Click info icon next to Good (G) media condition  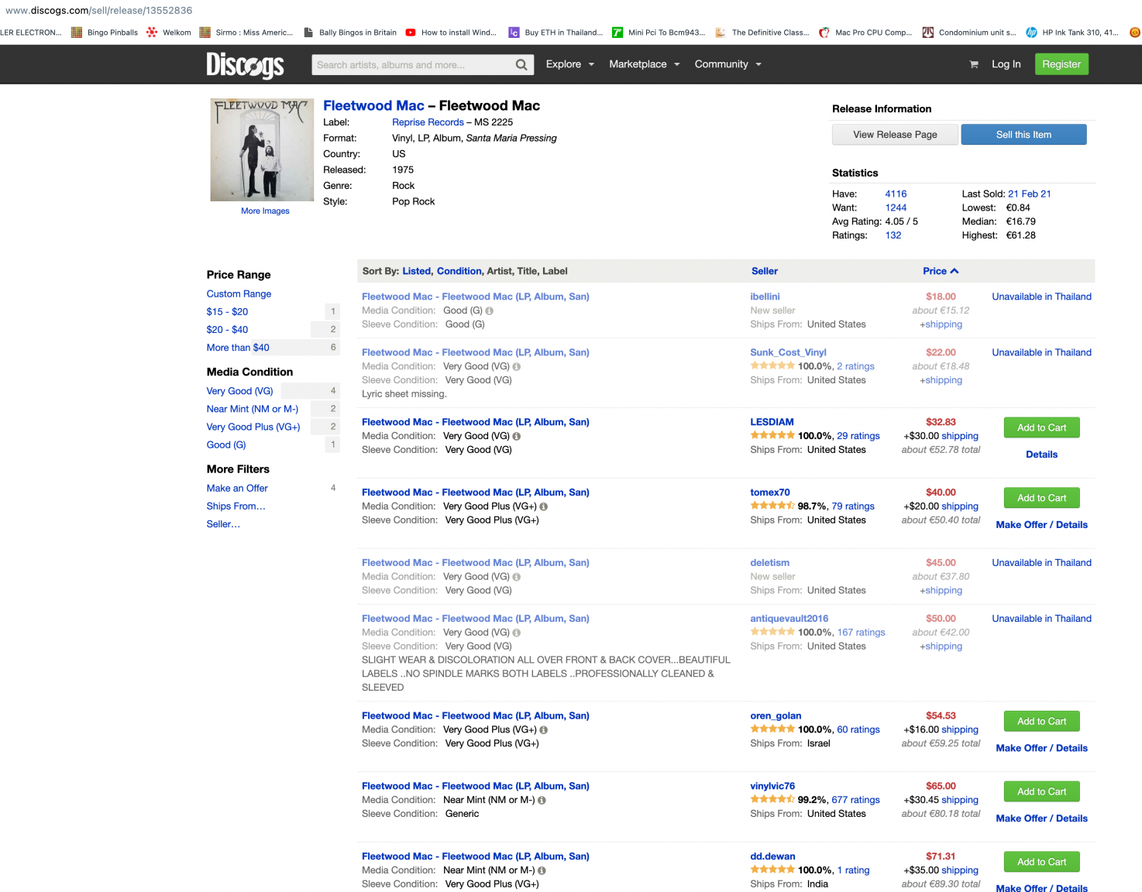click(490, 310)
